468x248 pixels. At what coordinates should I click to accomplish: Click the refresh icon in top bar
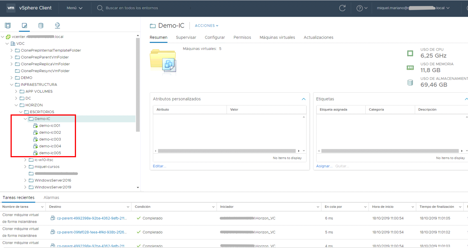pos(342,8)
